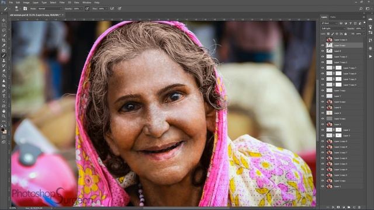Select the Gradient tool

(x=4, y=76)
